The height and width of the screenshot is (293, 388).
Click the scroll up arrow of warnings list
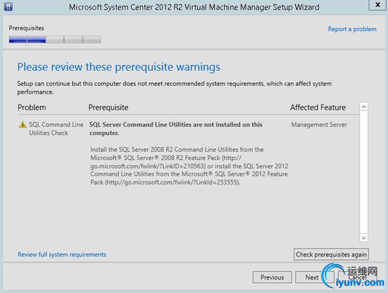pos(363,106)
